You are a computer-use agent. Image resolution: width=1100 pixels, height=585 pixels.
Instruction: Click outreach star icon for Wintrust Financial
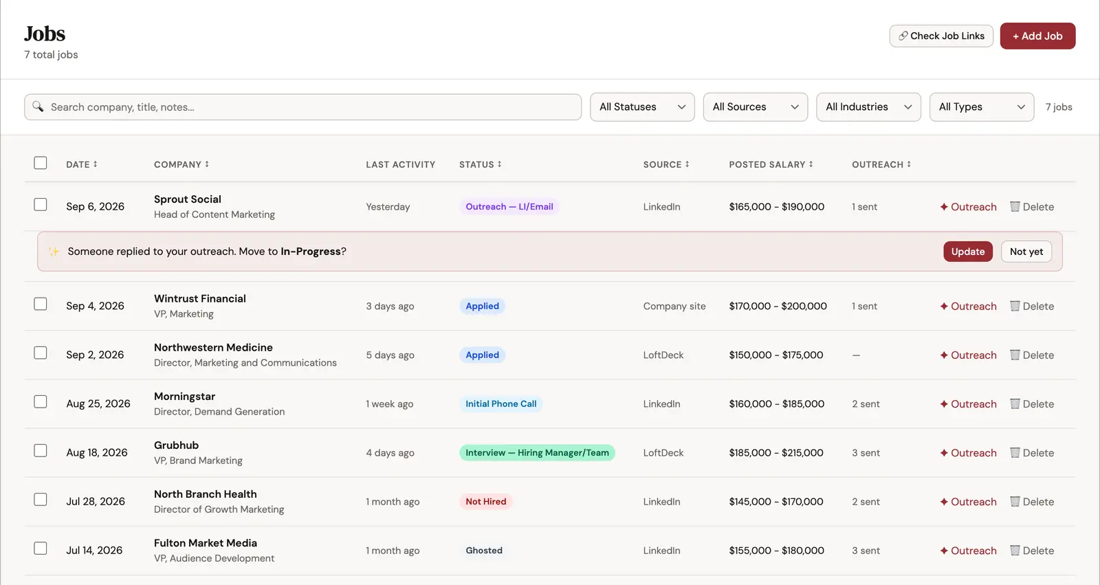point(944,306)
